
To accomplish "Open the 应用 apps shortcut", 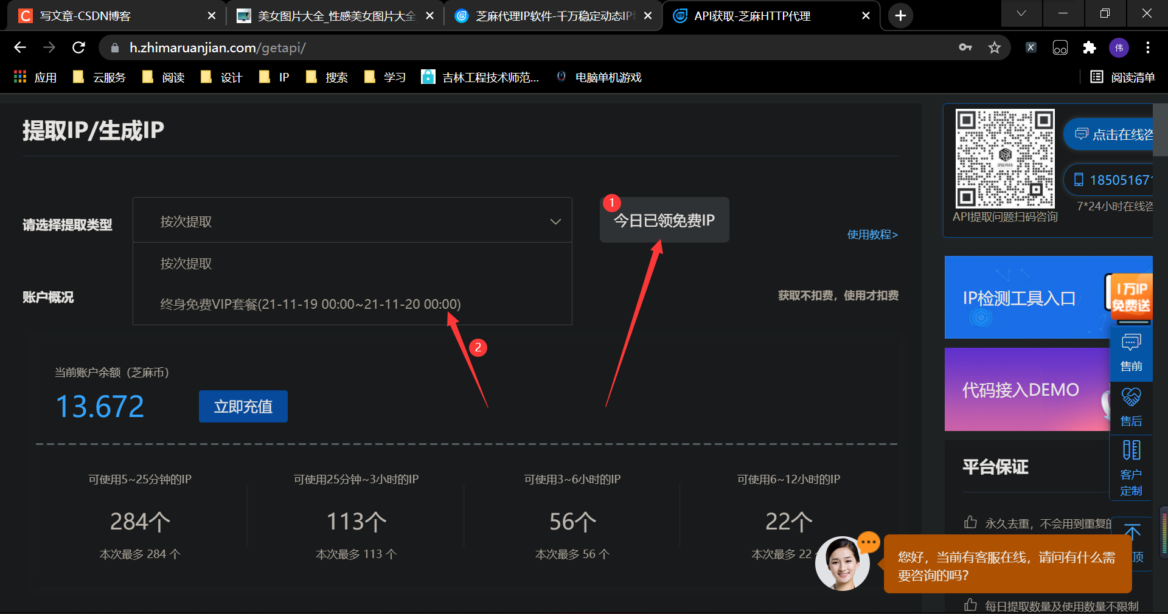I will click(x=35, y=77).
